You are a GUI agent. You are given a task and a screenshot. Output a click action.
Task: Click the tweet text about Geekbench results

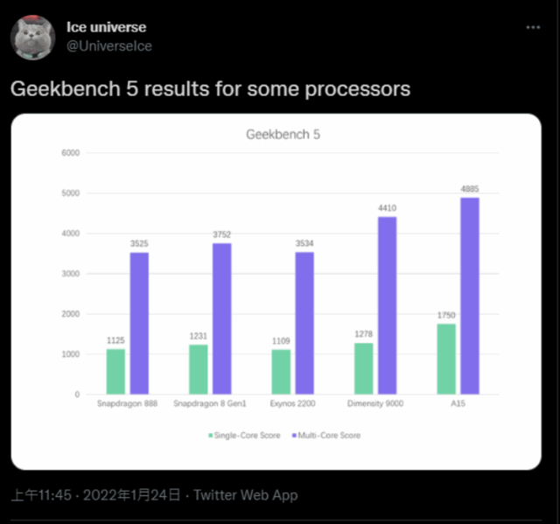click(x=210, y=89)
